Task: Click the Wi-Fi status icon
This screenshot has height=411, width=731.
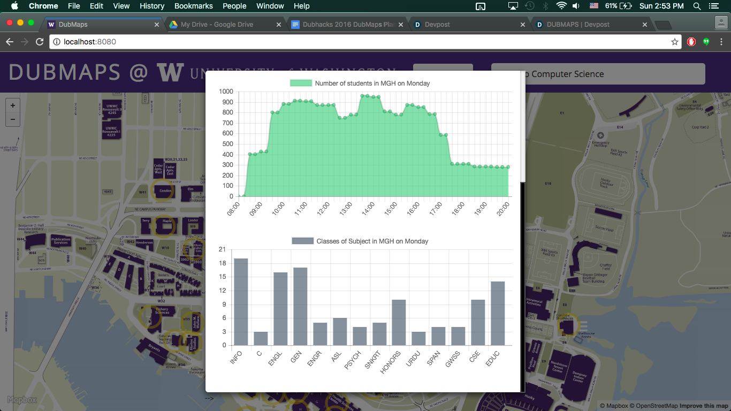Action: pos(561,6)
